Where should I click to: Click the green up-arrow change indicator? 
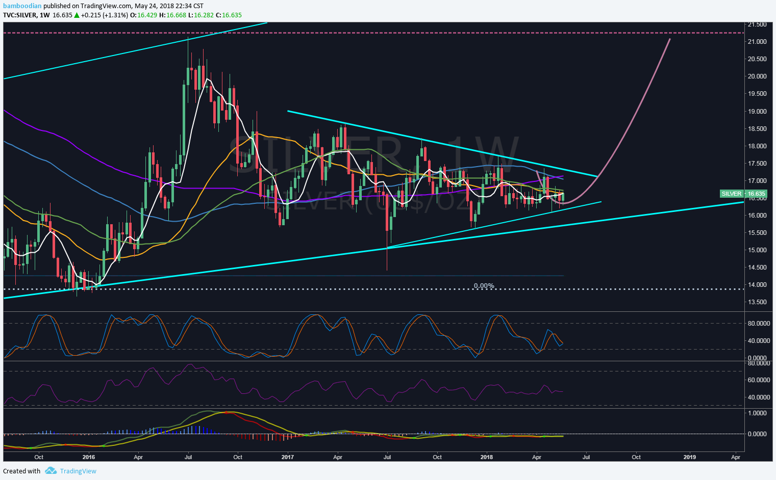[77, 15]
